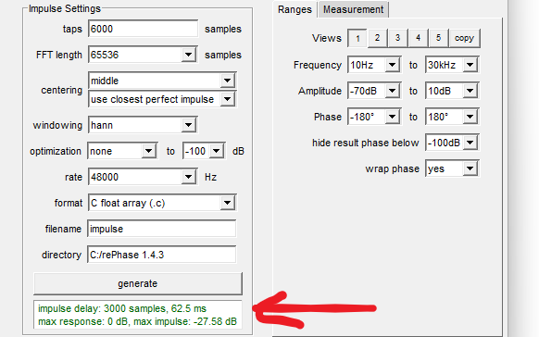This screenshot has height=337, width=539.
Task: Select Views button 4
Action: (x=418, y=38)
